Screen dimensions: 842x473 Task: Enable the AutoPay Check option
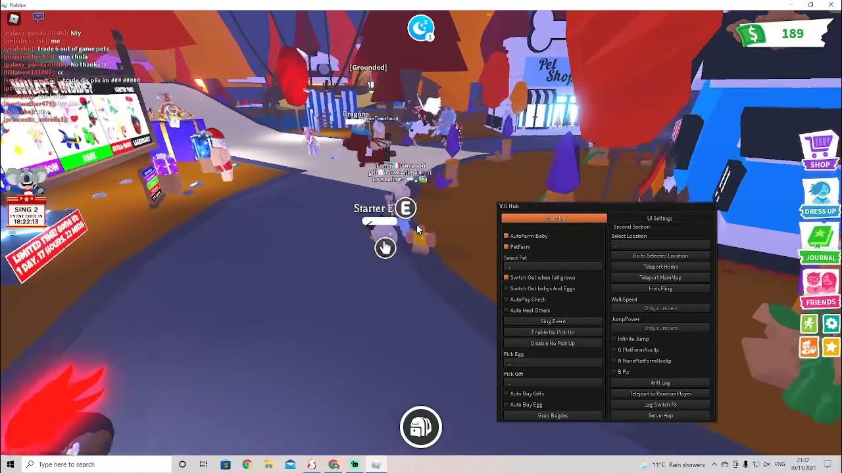click(x=506, y=300)
